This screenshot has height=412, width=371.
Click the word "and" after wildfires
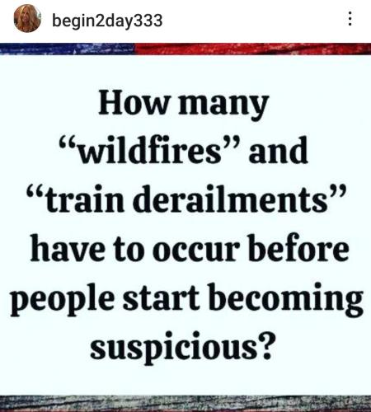pyautogui.click(x=278, y=151)
